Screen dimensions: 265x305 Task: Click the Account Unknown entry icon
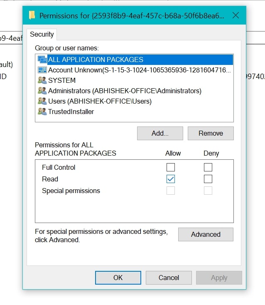tap(42, 70)
